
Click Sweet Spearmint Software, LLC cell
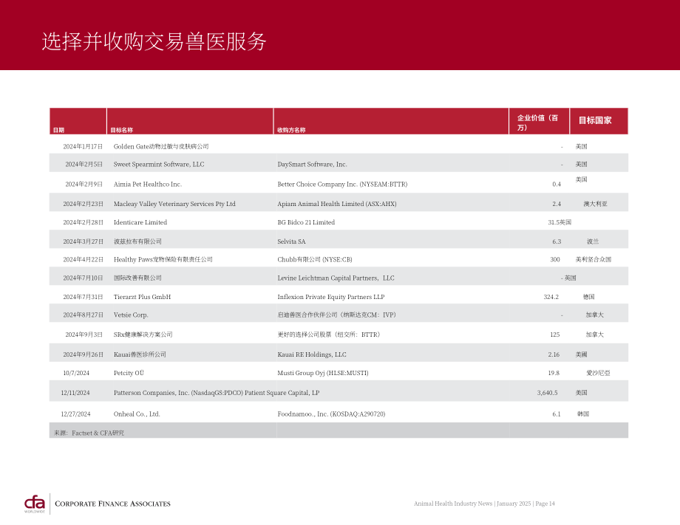[x=159, y=164]
